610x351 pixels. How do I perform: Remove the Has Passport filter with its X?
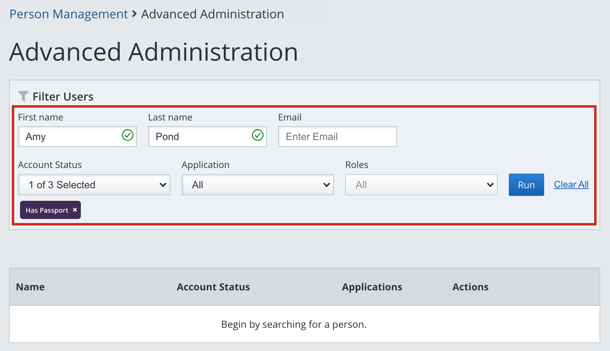tap(75, 210)
